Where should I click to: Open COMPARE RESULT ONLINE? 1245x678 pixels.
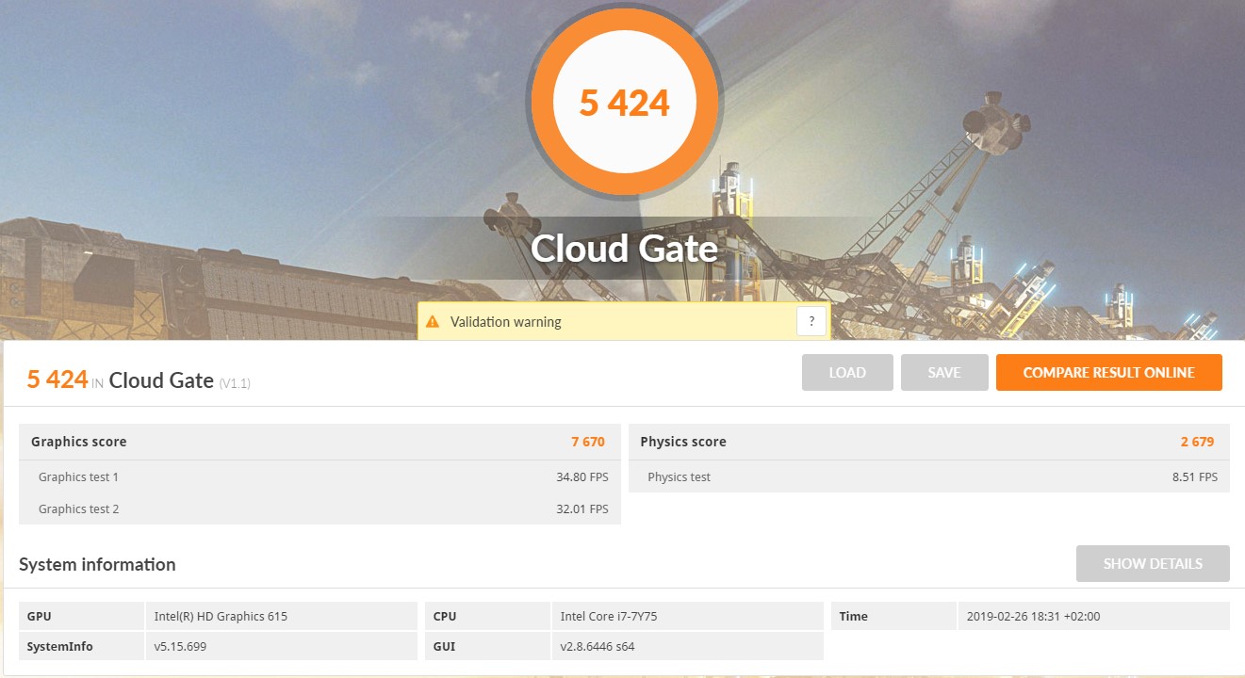tap(1109, 373)
